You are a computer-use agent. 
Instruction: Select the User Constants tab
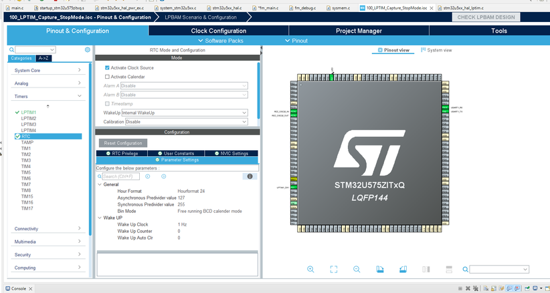point(176,154)
